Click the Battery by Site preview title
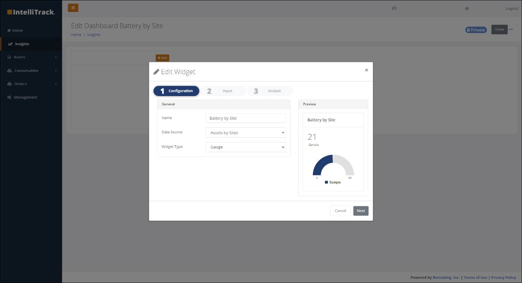 [321, 120]
